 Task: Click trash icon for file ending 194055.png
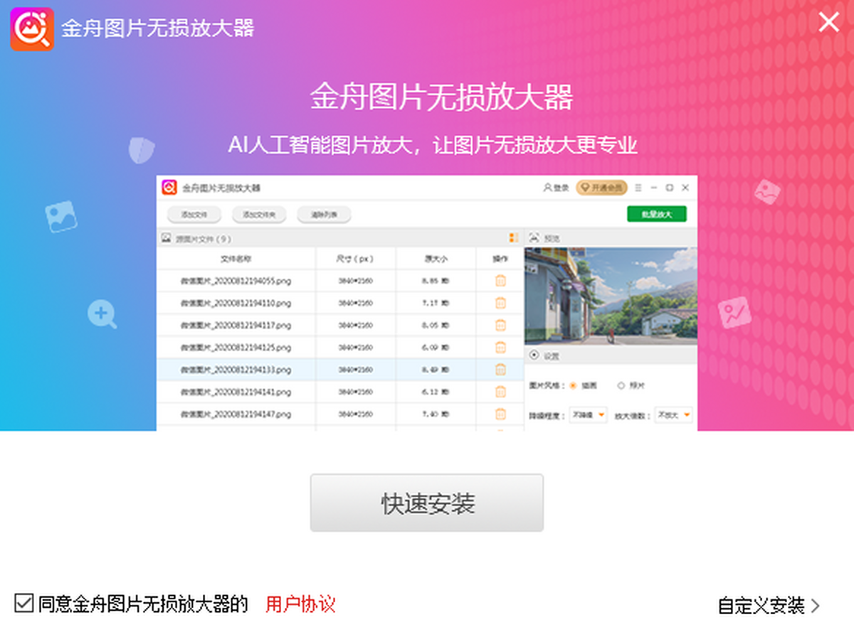click(500, 281)
